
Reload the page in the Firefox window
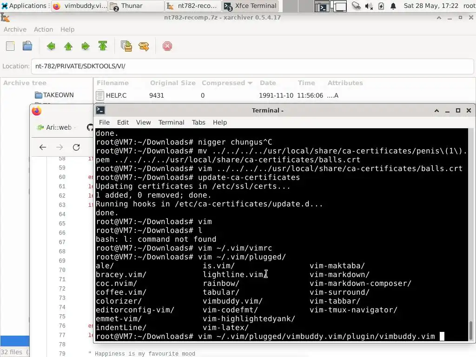click(x=76, y=147)
